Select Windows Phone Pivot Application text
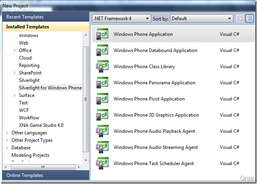Image resolution: width=257 pixels, height=184 pixels. (x=149, y=99)
